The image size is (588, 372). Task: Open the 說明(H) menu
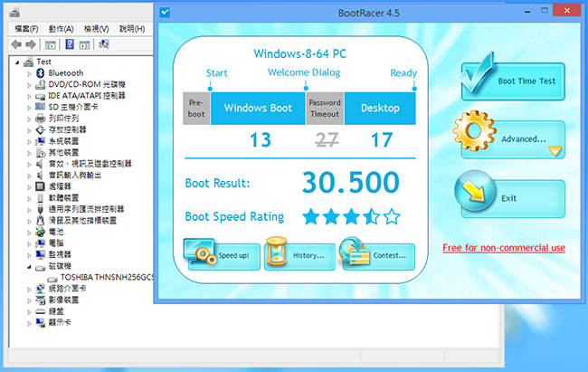132,29
